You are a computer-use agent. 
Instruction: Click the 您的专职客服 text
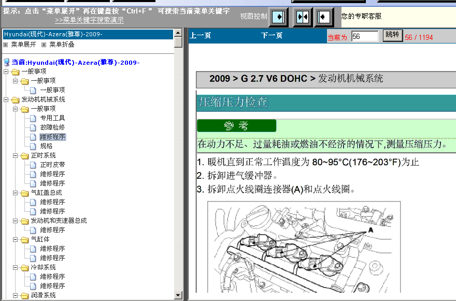click(x=361, y=16)
